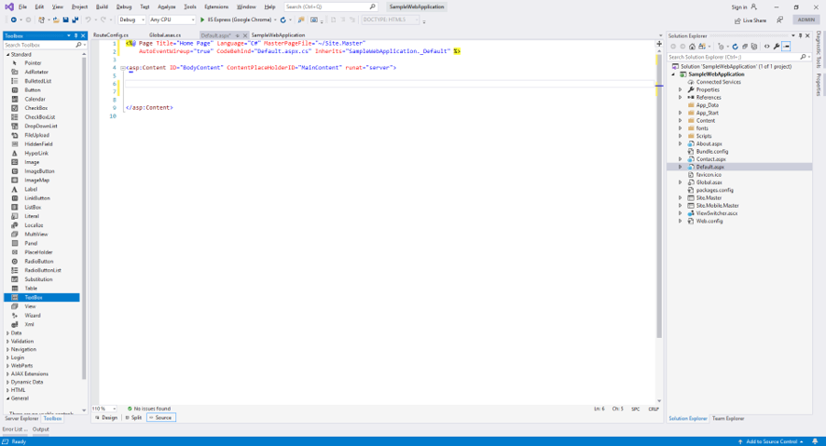Image resolution: width=826 pixels, height=446 pixels.
Task: Pin the Solution Explorer panel
Action: [x=800, y=35]
